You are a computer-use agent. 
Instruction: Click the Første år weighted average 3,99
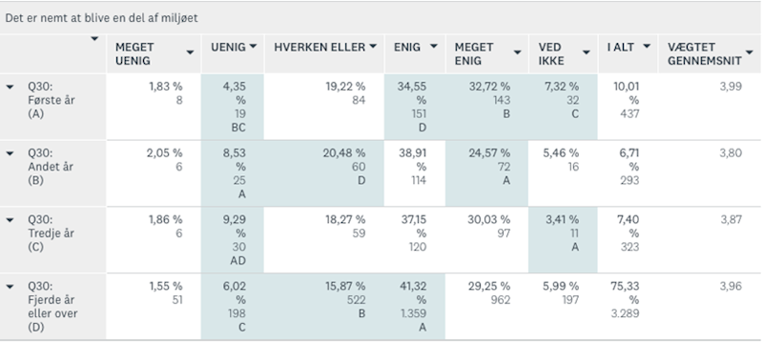tap(731, 87)
